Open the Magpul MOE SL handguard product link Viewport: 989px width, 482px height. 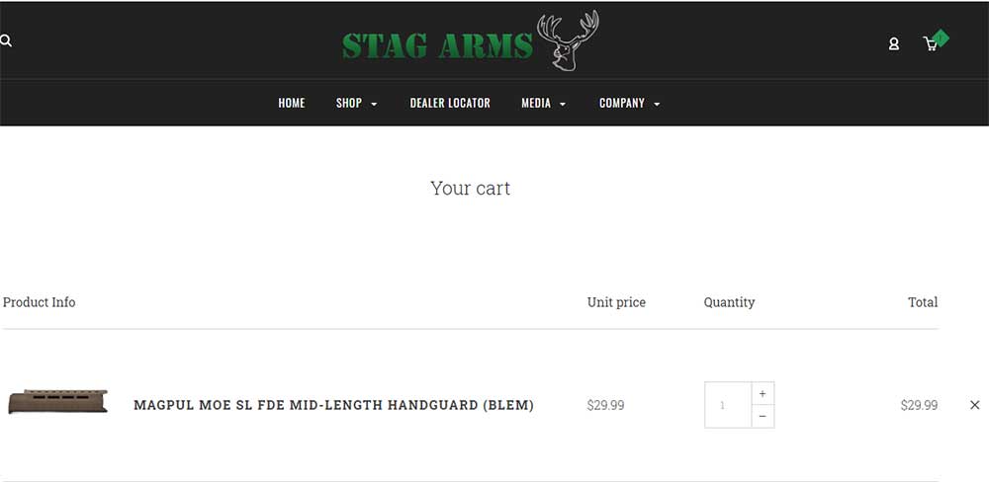[333, 405]
